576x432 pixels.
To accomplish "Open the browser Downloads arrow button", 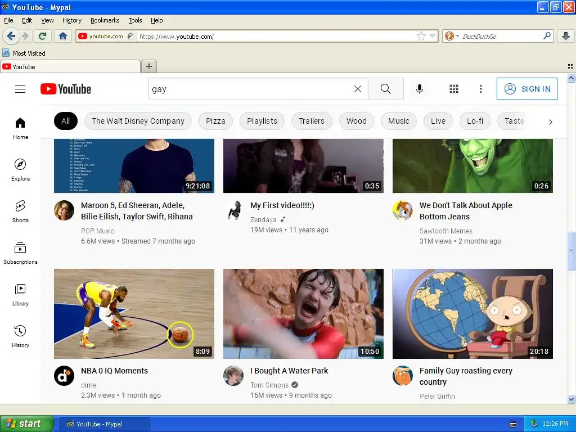I will point(566,36).
